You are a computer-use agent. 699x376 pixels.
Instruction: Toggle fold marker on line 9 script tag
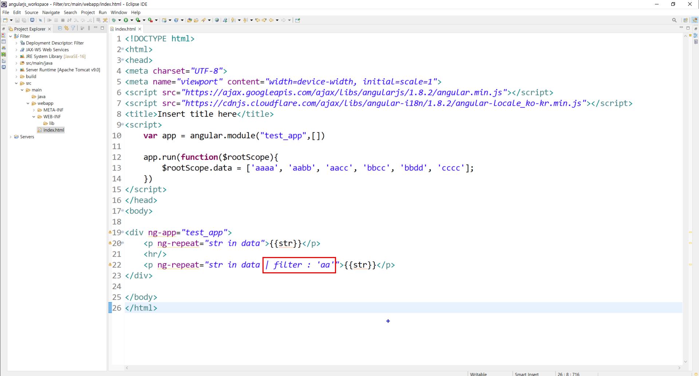[x=123, y=124]
